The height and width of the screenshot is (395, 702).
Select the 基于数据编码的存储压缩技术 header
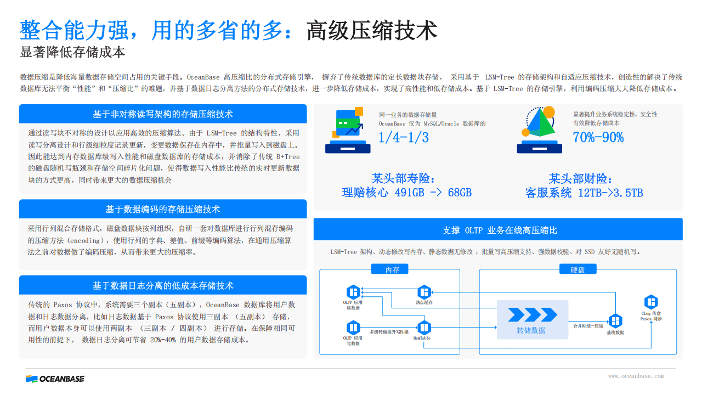click(163, 210)
